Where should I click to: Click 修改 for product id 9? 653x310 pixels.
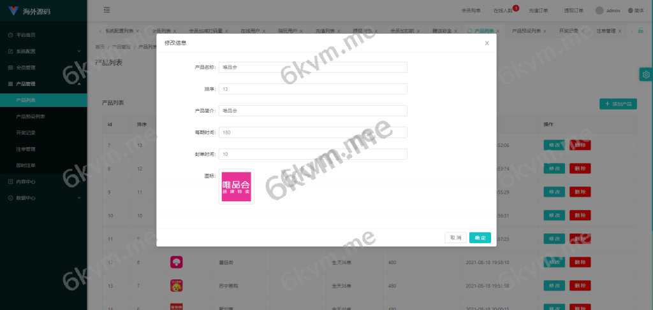[554, 192]
